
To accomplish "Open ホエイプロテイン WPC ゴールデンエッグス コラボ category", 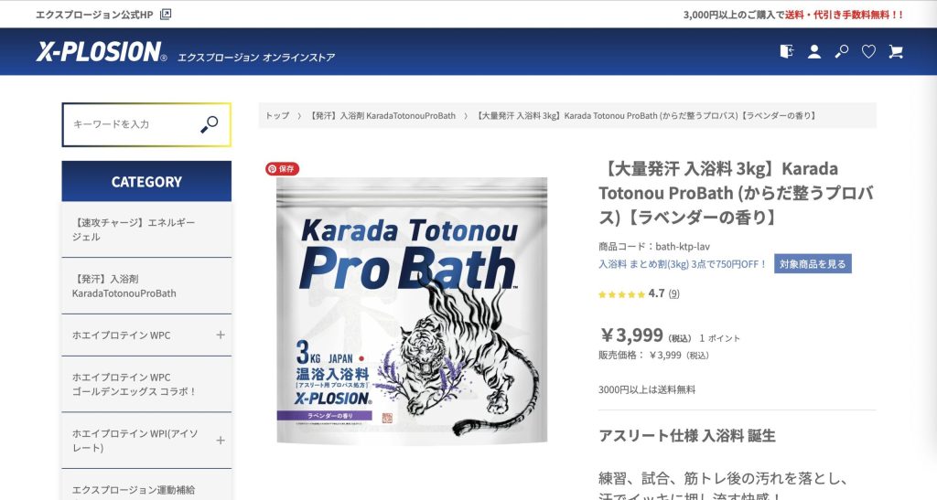I will [146, 384].
